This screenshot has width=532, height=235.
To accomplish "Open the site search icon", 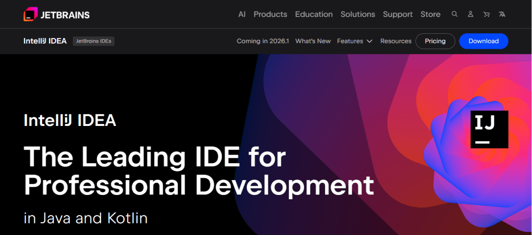I will (x=455, y=14).
